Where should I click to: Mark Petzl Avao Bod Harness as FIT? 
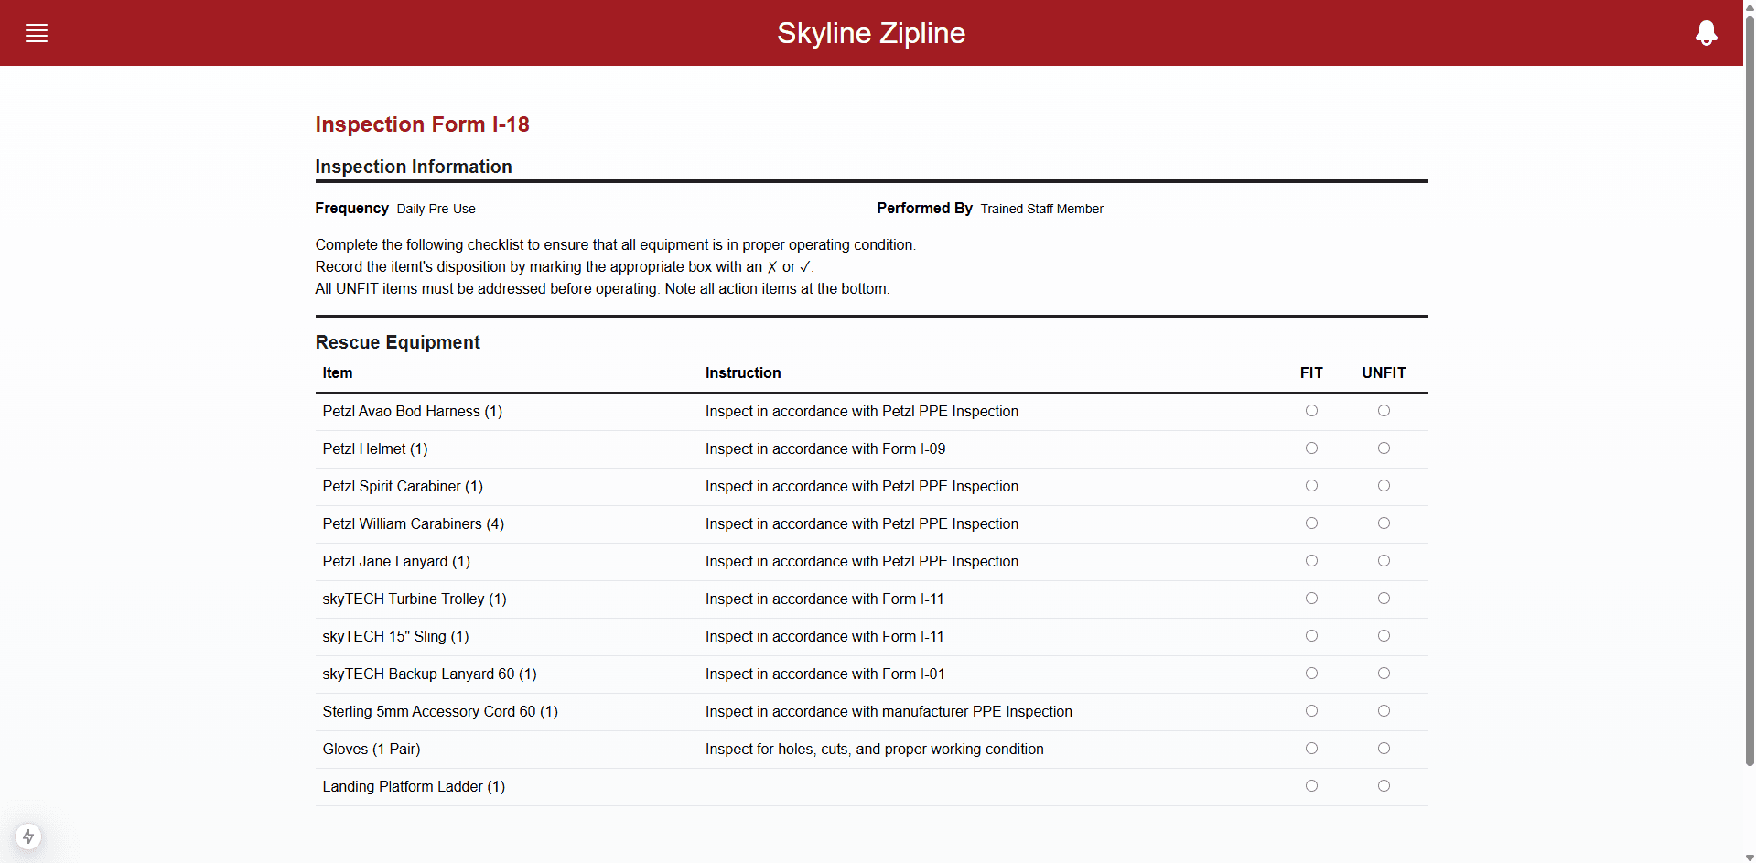click(x=1311, y=410)
